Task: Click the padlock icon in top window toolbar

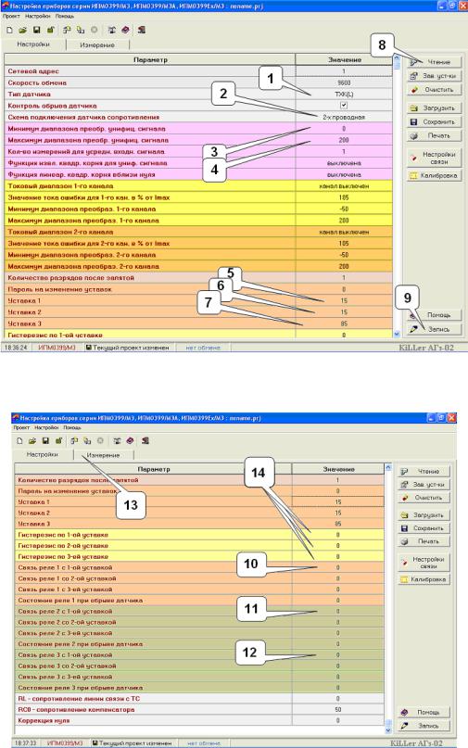Action: click(x=50, y=30)
